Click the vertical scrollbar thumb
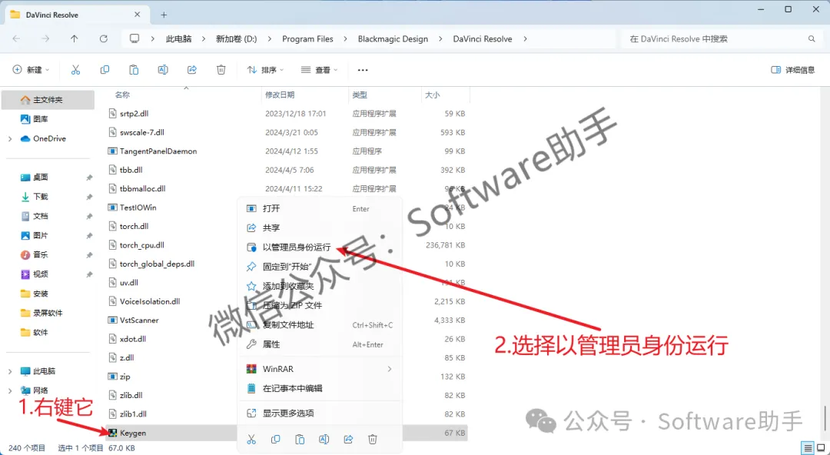Viewport: 830px width, 455px height. [x=825, y=418]
